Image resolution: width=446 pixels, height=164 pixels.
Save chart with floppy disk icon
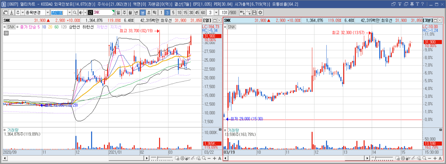point(254,12)
